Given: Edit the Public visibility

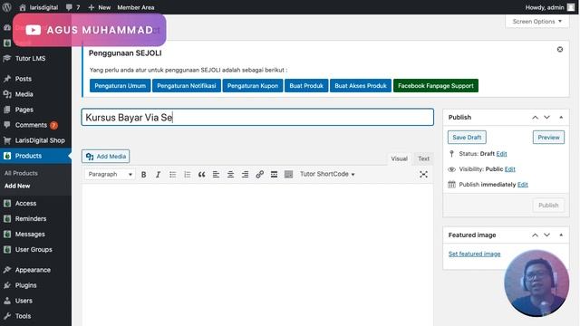Looking at the screenshot, I should 509,169.
